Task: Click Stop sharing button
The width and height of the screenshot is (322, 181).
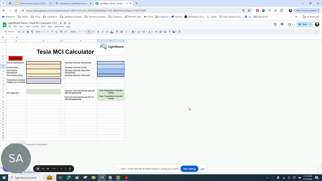Action: 189,169
